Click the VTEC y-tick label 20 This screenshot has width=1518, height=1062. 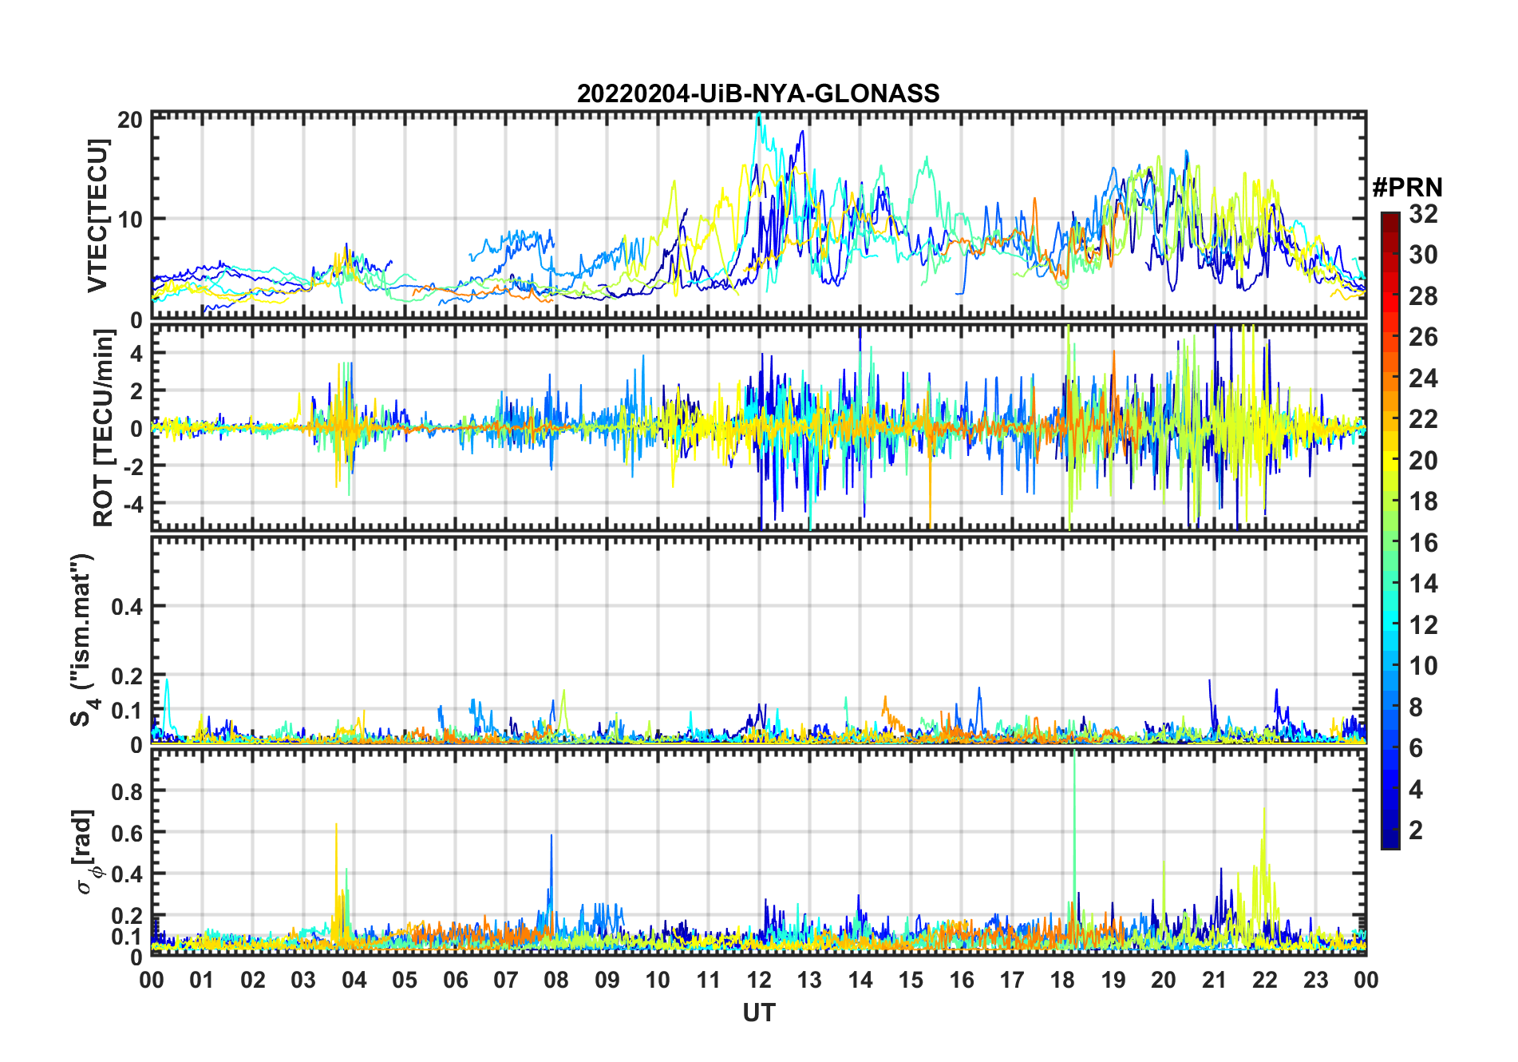tap(130, 121)
